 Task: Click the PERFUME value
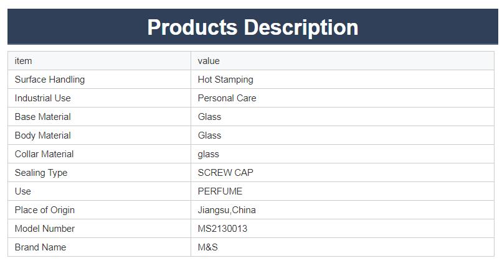(x=220, y=191)
